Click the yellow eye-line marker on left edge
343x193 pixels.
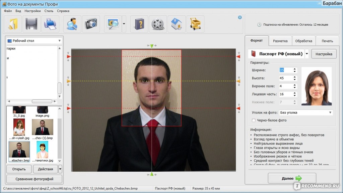(x=69, y=81)
